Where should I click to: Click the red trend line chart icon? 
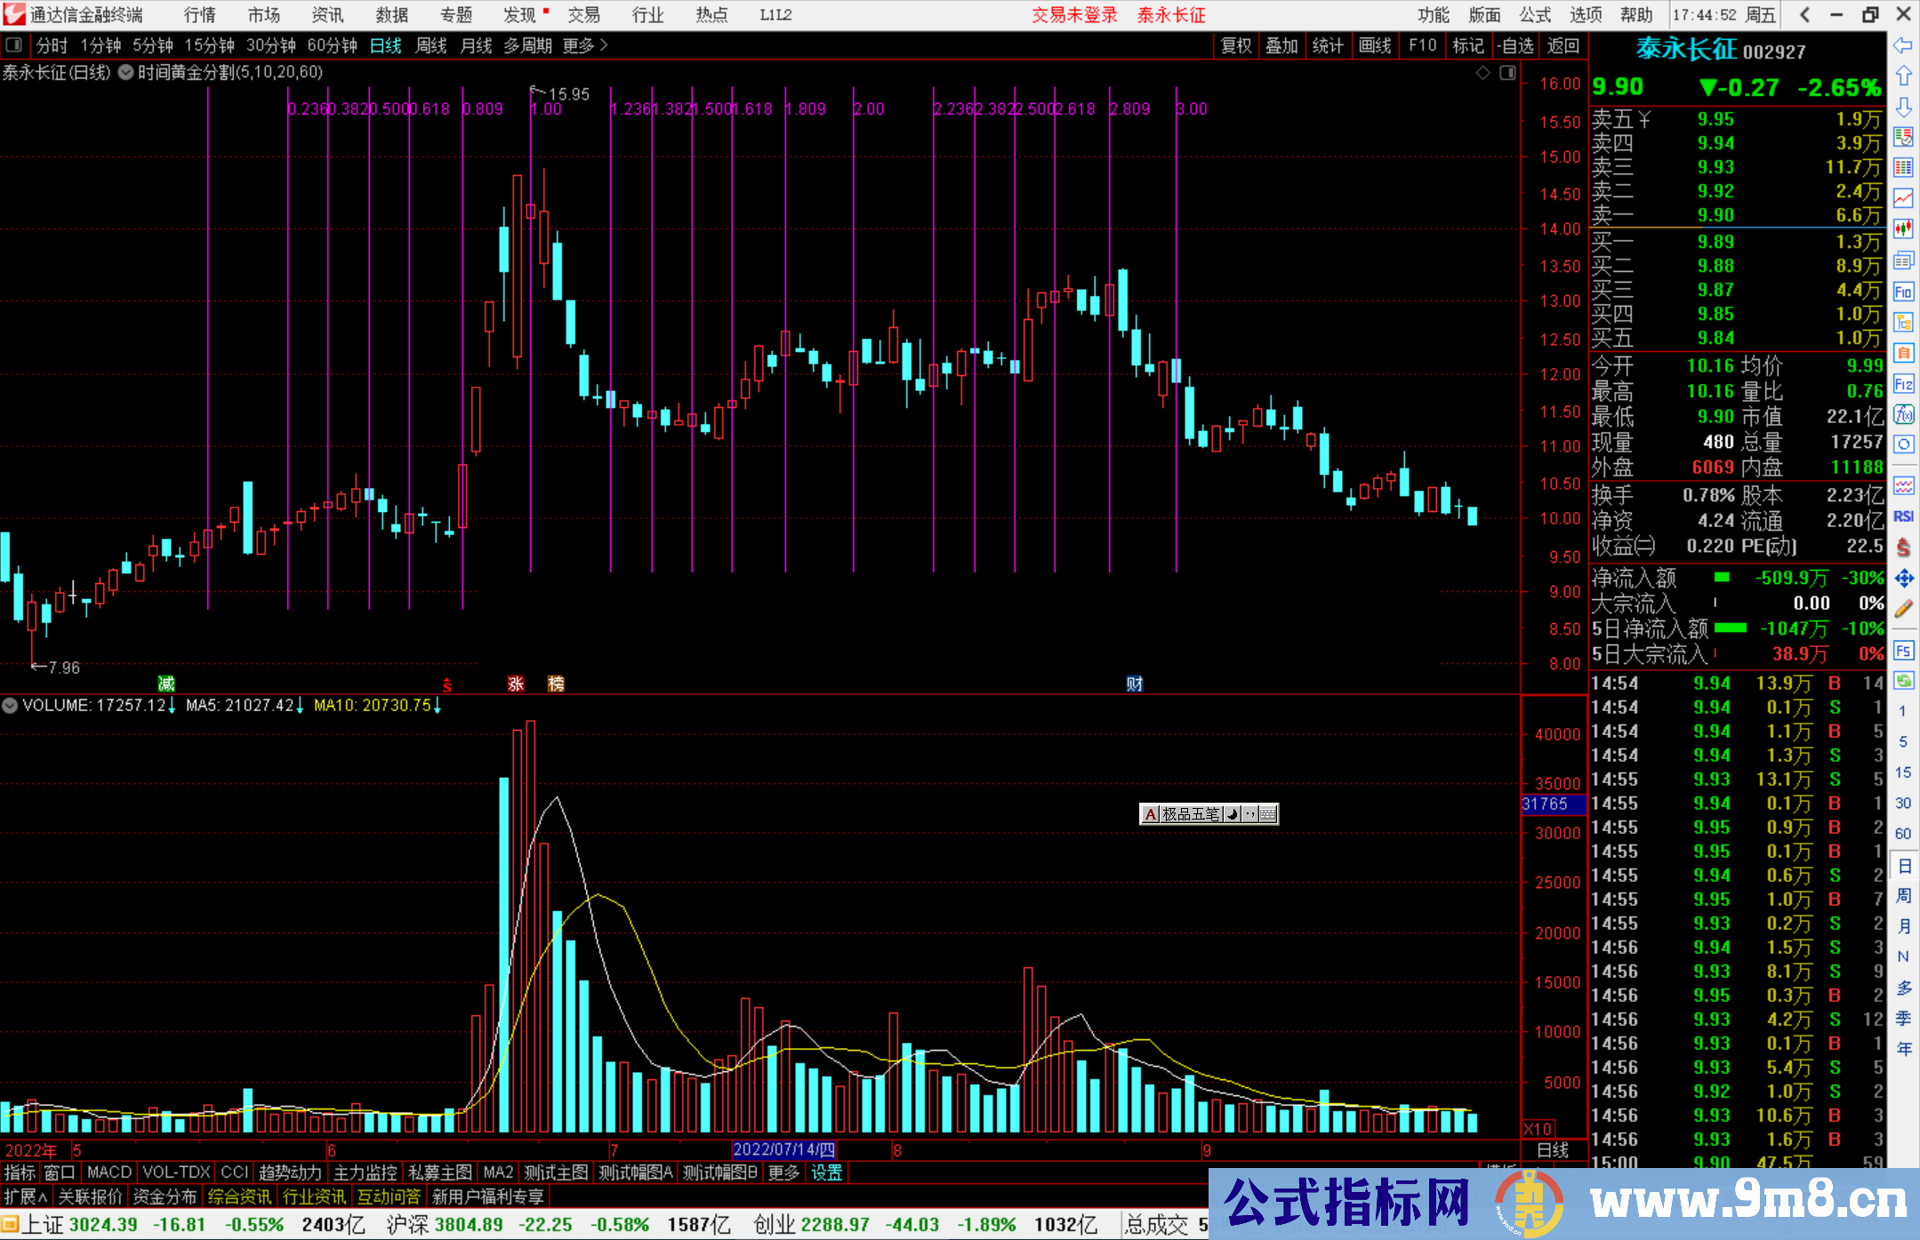pyautogui.click(x=1903, y=198)
